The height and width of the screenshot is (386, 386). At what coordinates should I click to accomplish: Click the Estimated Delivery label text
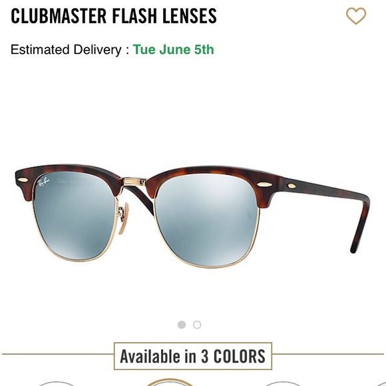pos(70,49)
